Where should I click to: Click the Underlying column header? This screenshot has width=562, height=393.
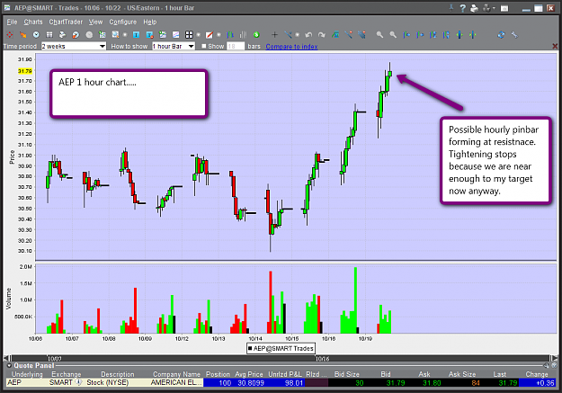click(27, 374)
